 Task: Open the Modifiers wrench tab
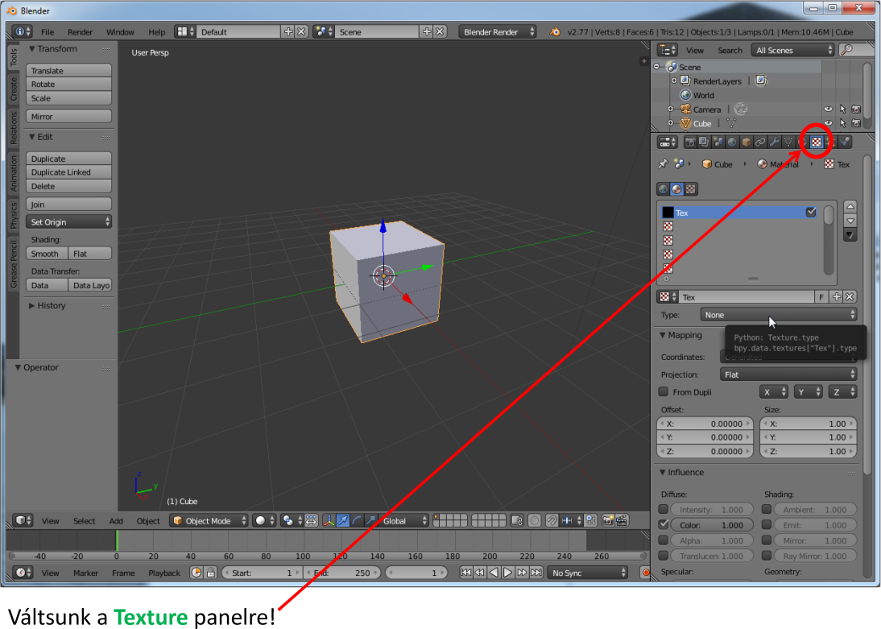[774, 143]
